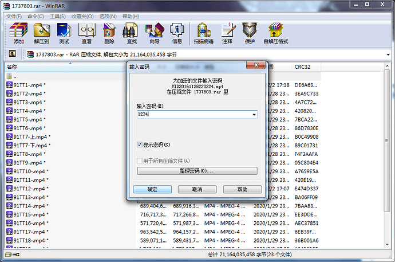The image size is (395, 262).
Task: Click the file list vertical scrollbar thumb
Action: click(x=387, y=140)
